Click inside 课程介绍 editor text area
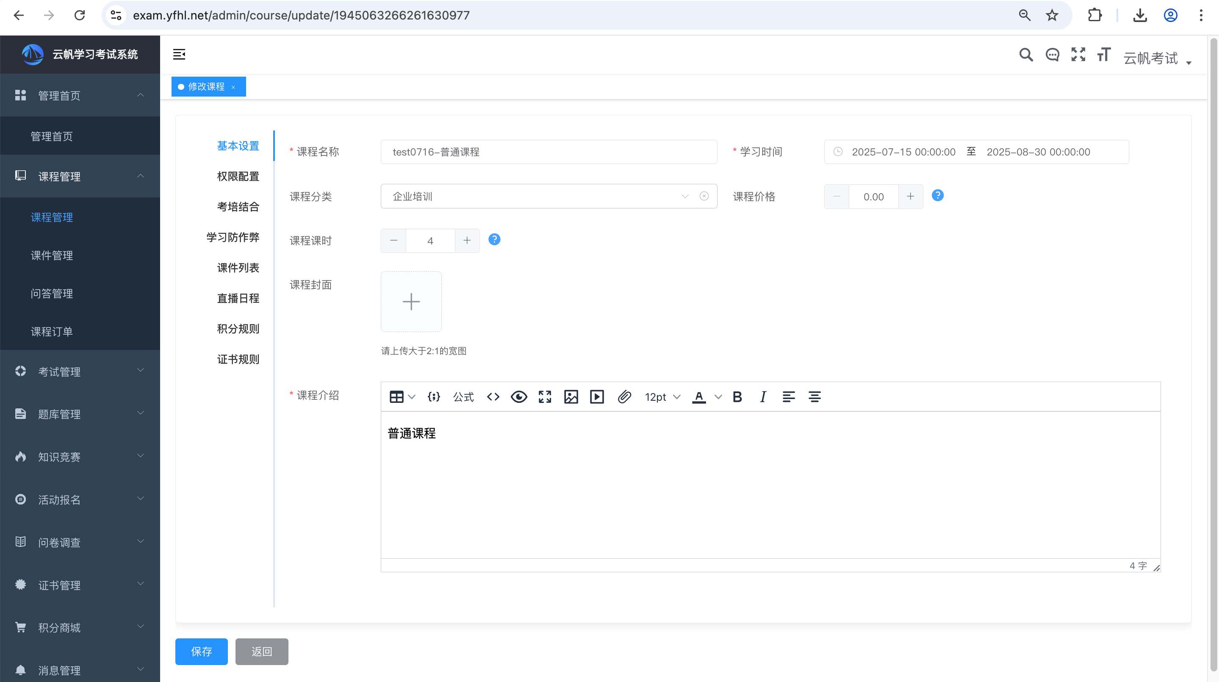 point(770,485)
